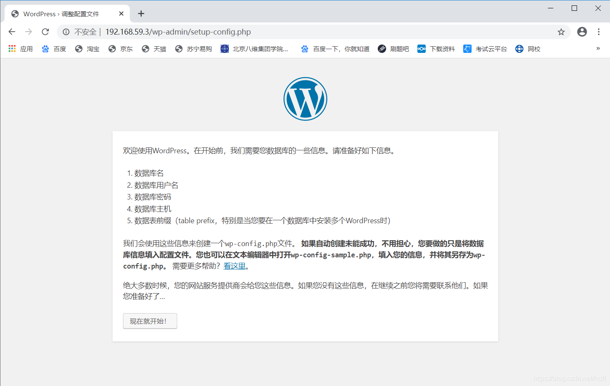
Task: Bookmark this page with the star icon
Action: click(561, 32)
